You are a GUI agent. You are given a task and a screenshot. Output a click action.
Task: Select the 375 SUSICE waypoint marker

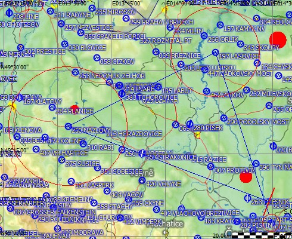click(x=62, y=160)
